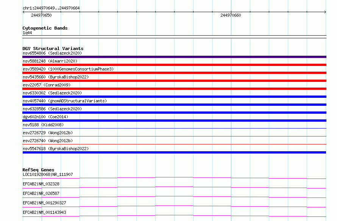The image size is (337, 221).
Task: Click the magenta line under LOC101928068|NR_111907
Action: [174, 178]
